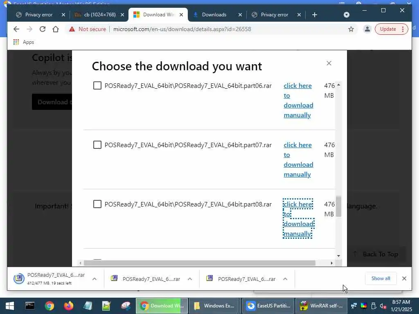Close the downloads shelf
This screenshot has height=314, width=419.
404,278
